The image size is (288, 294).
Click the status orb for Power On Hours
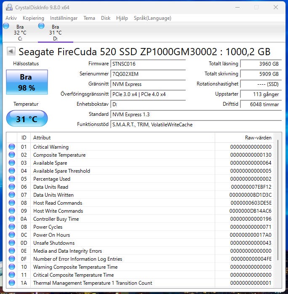[12, 235]
